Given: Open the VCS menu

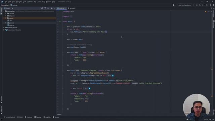Looking at the screenshot, I should 43,2.
